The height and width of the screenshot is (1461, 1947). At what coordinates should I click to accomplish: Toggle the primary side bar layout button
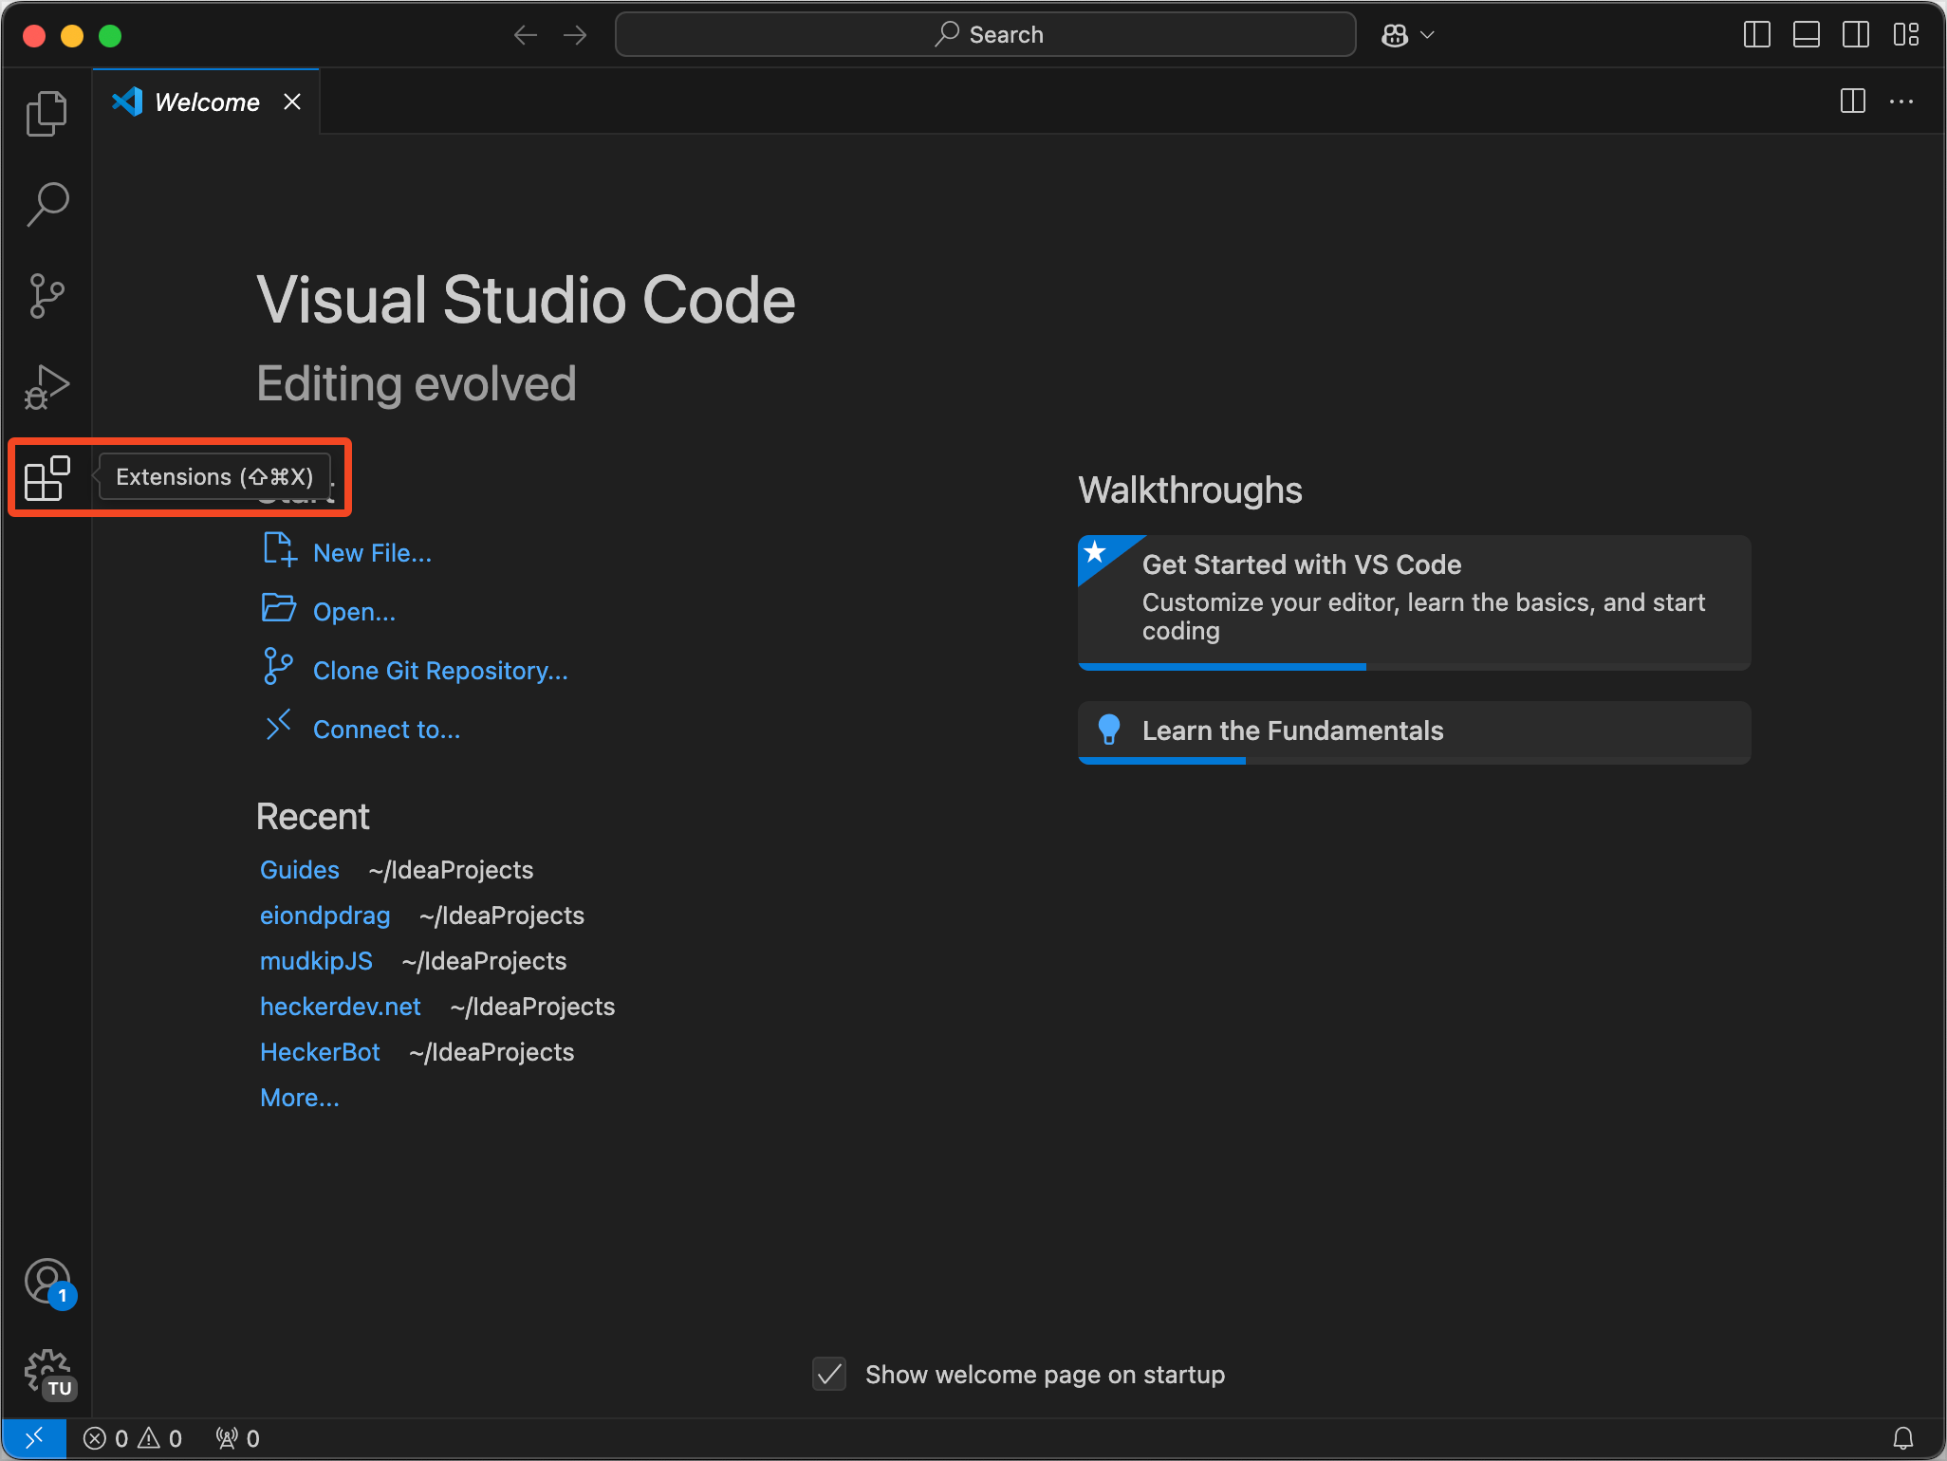pos(1756,35)
